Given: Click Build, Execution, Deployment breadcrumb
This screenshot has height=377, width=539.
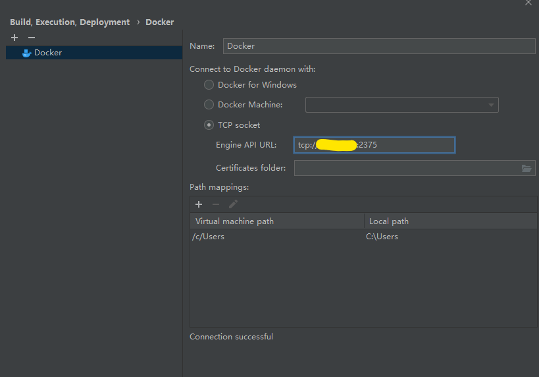Looking at the screenshot, I should point(70,22).
